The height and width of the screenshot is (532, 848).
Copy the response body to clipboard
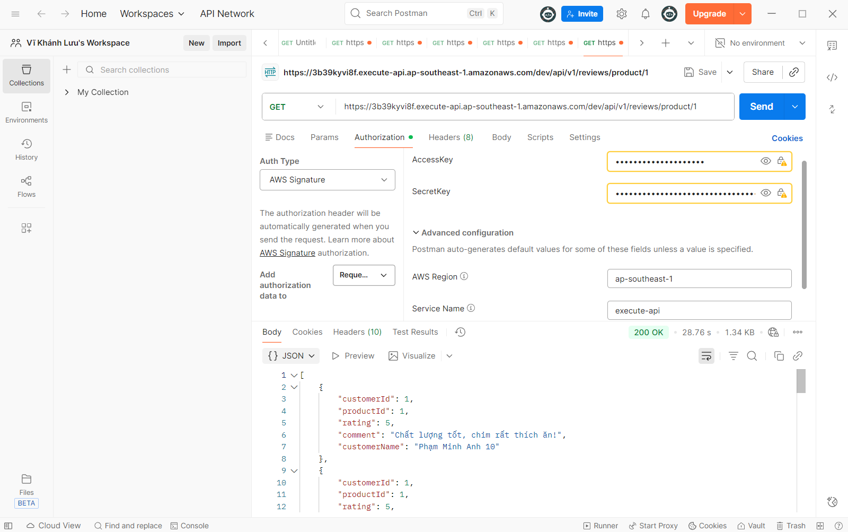(x=779, y=356)
